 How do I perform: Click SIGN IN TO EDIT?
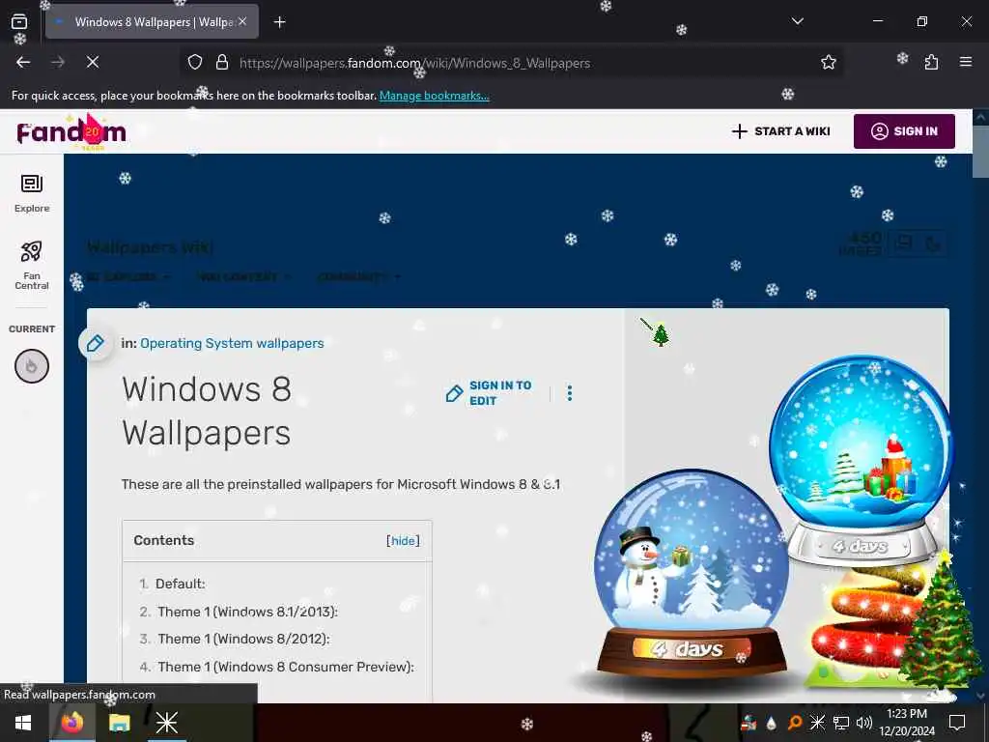490,393
